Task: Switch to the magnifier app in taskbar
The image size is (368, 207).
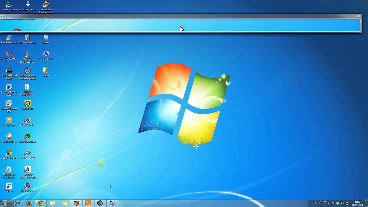Action: [x=112, y=203]
